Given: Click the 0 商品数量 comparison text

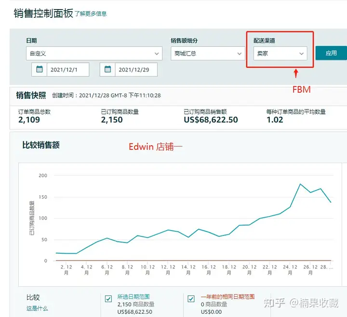Looking at the screenshot, I should coord(214,304).
